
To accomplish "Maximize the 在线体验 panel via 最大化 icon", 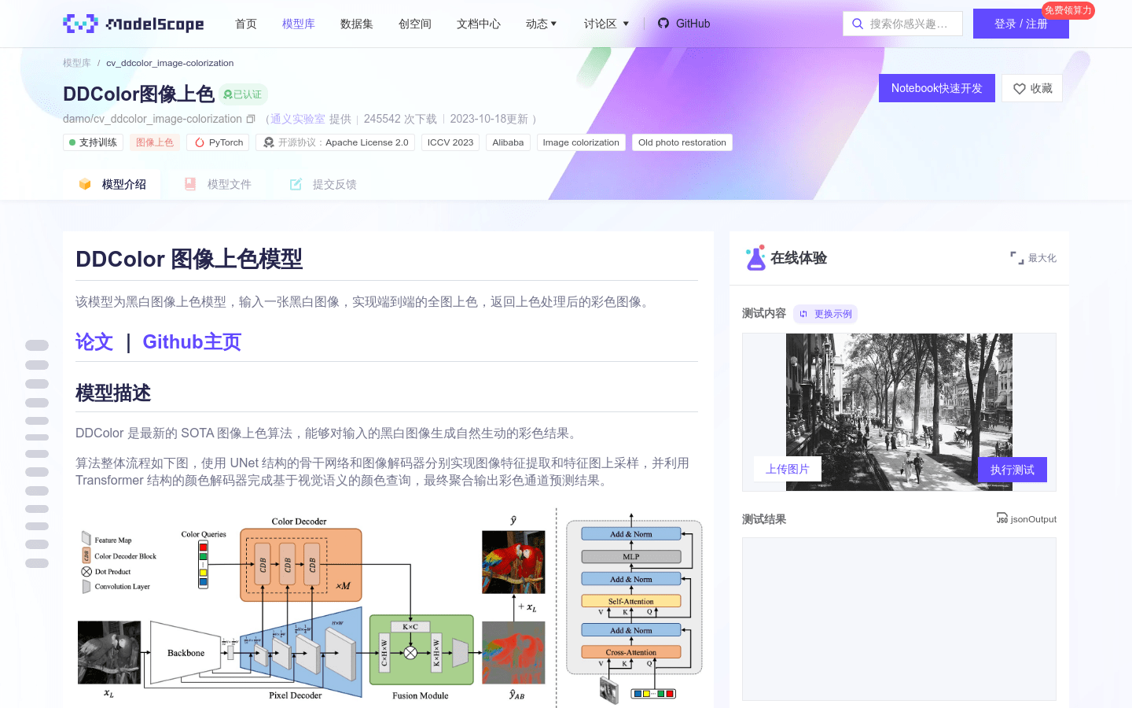I will point(1017,257).
